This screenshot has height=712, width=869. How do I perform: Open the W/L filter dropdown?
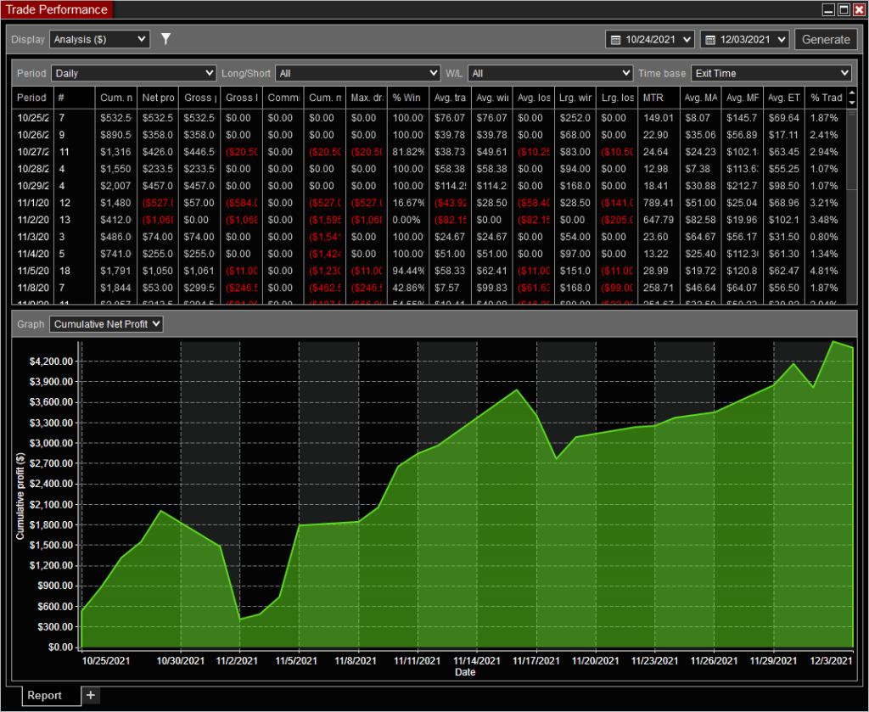(550, 73)
